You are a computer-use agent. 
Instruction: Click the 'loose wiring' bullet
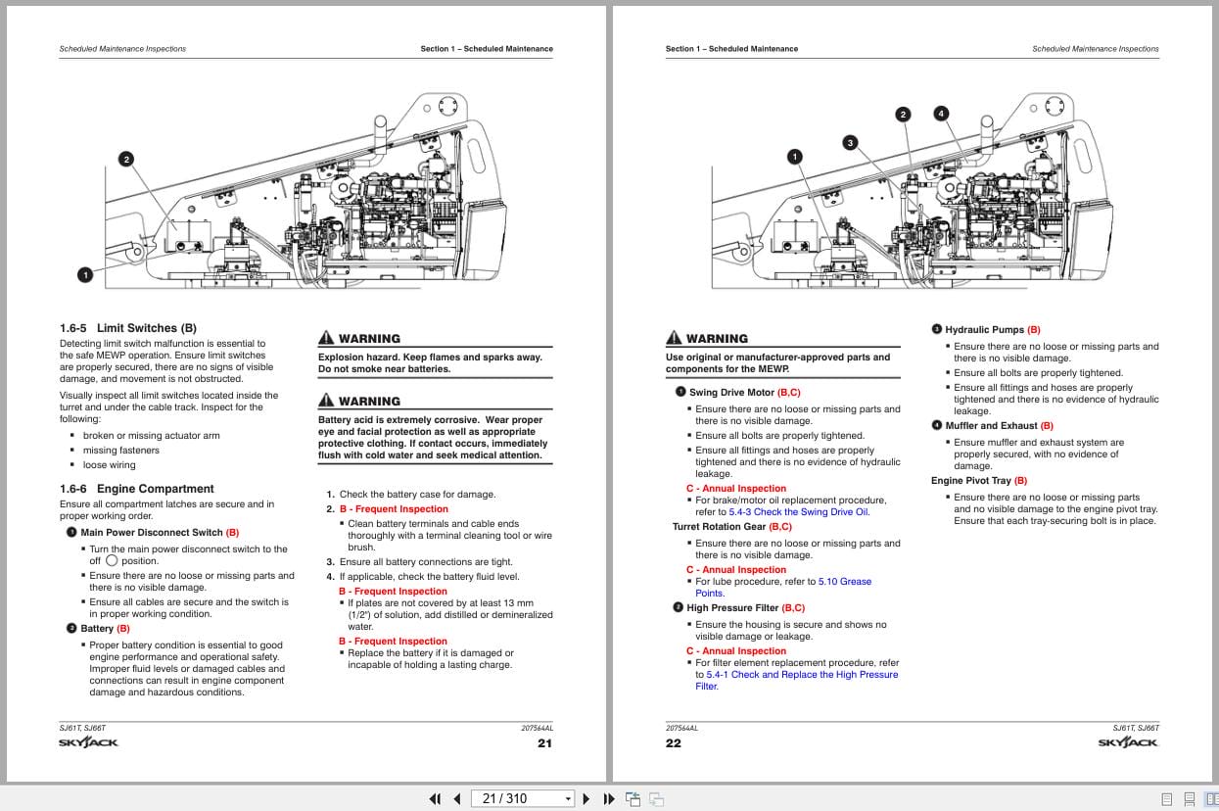coord(110,465)
